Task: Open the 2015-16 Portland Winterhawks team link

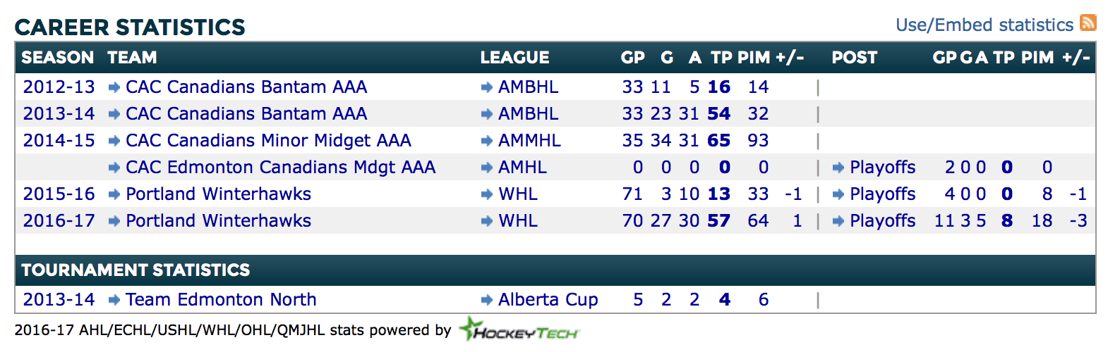Action: click(218, 194)
